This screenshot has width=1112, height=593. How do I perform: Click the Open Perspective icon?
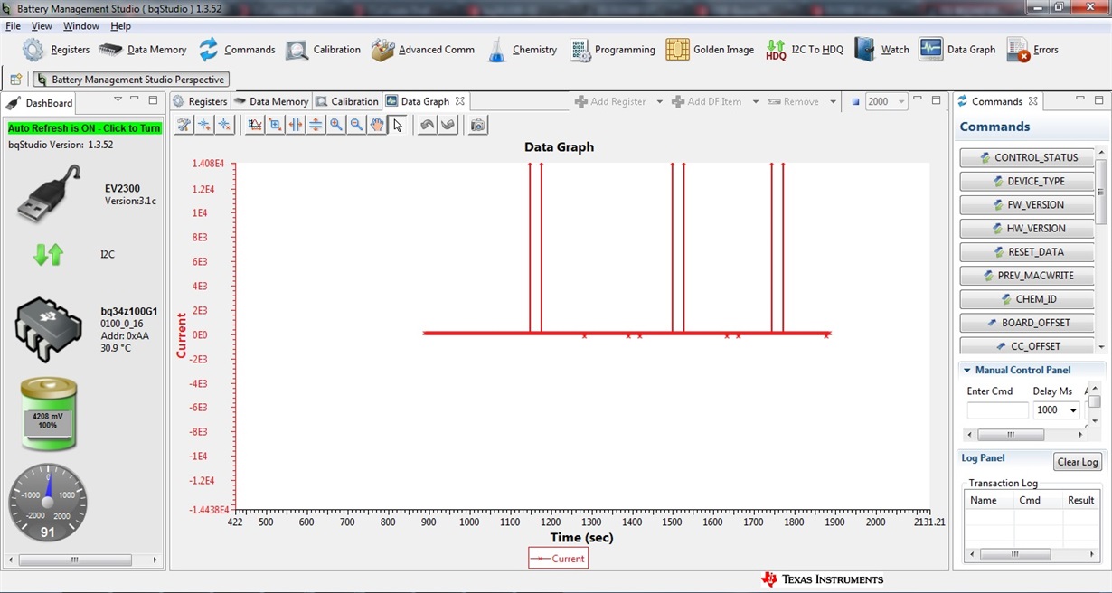pos(15,80)
